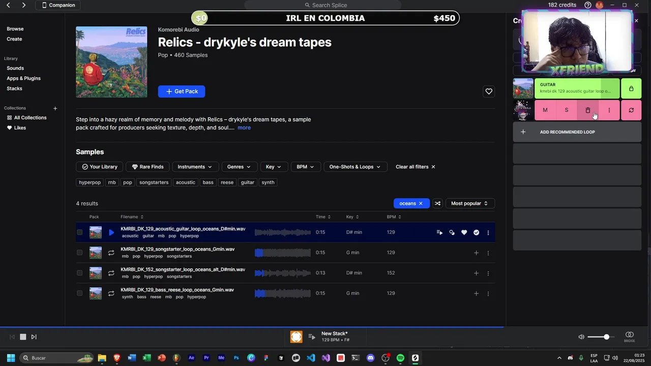Screen dimensions: 651x366
Task: Open Stacks in the sidebar
Action: tap(14, 88)
